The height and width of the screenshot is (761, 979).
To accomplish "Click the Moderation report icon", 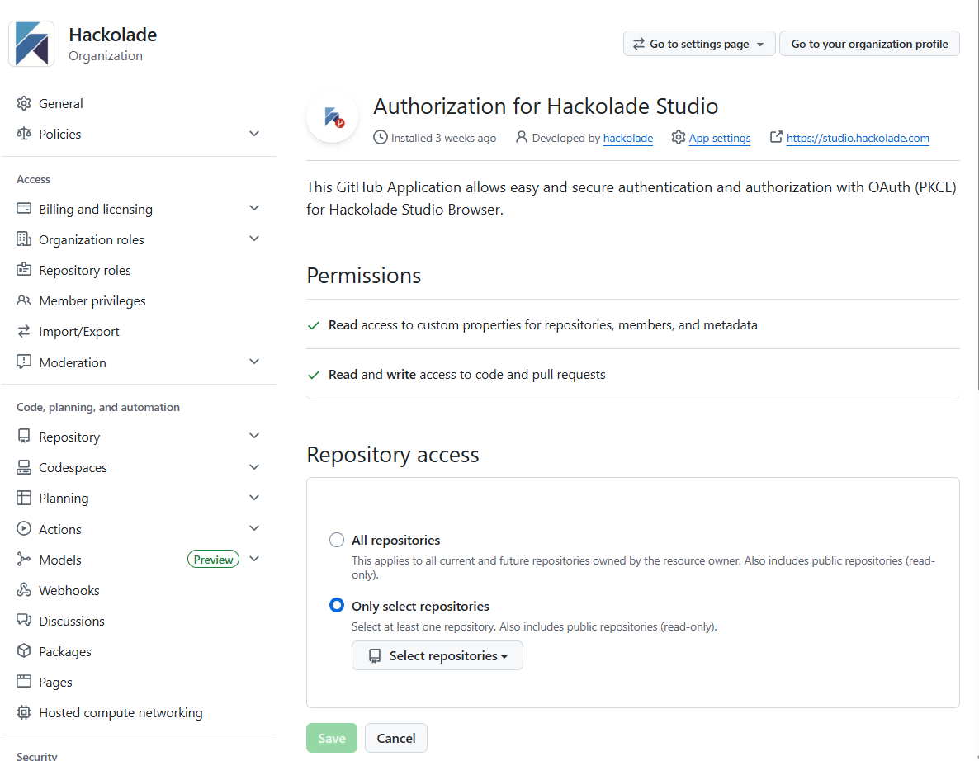I will [24, 362].
